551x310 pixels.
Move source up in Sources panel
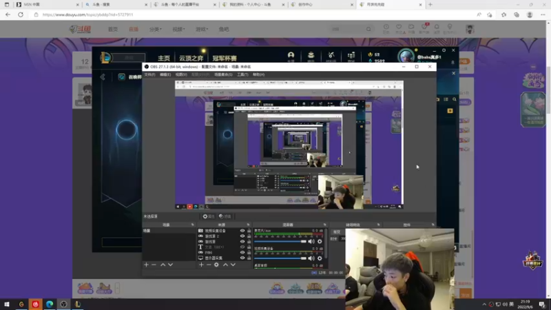[225, 265]
